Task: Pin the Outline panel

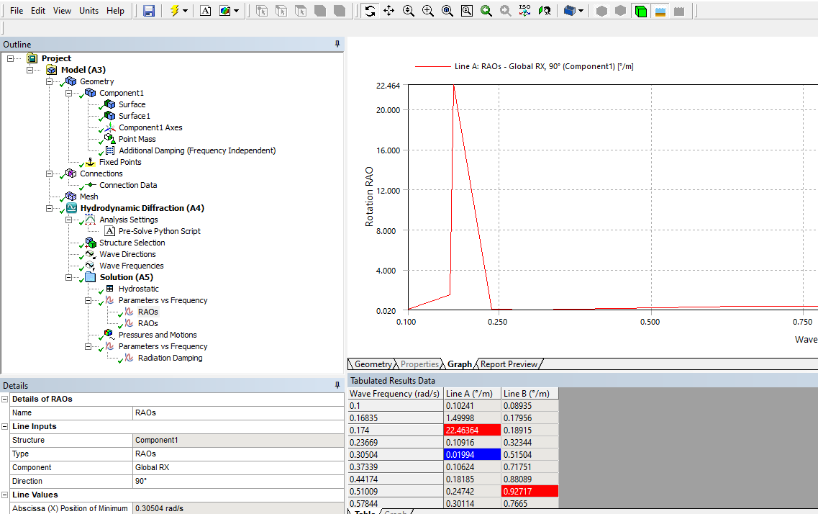Action: [337, 45]
